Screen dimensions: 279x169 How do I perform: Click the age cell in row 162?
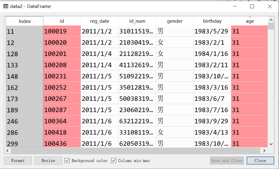point(250,87)
